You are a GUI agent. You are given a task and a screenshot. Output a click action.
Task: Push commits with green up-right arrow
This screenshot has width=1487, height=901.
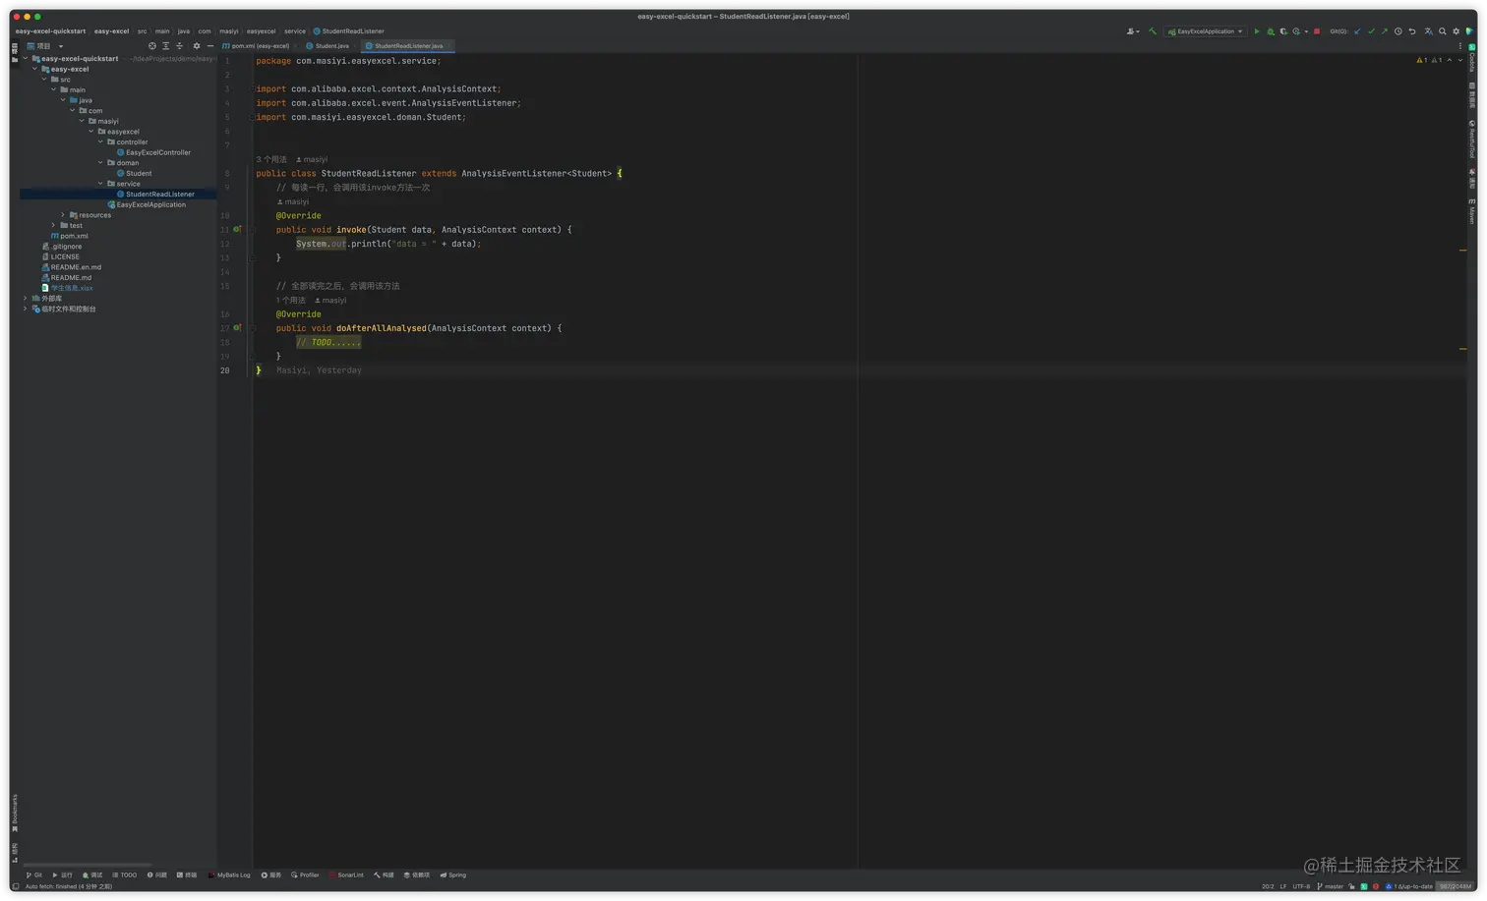tap(1385, 31)
